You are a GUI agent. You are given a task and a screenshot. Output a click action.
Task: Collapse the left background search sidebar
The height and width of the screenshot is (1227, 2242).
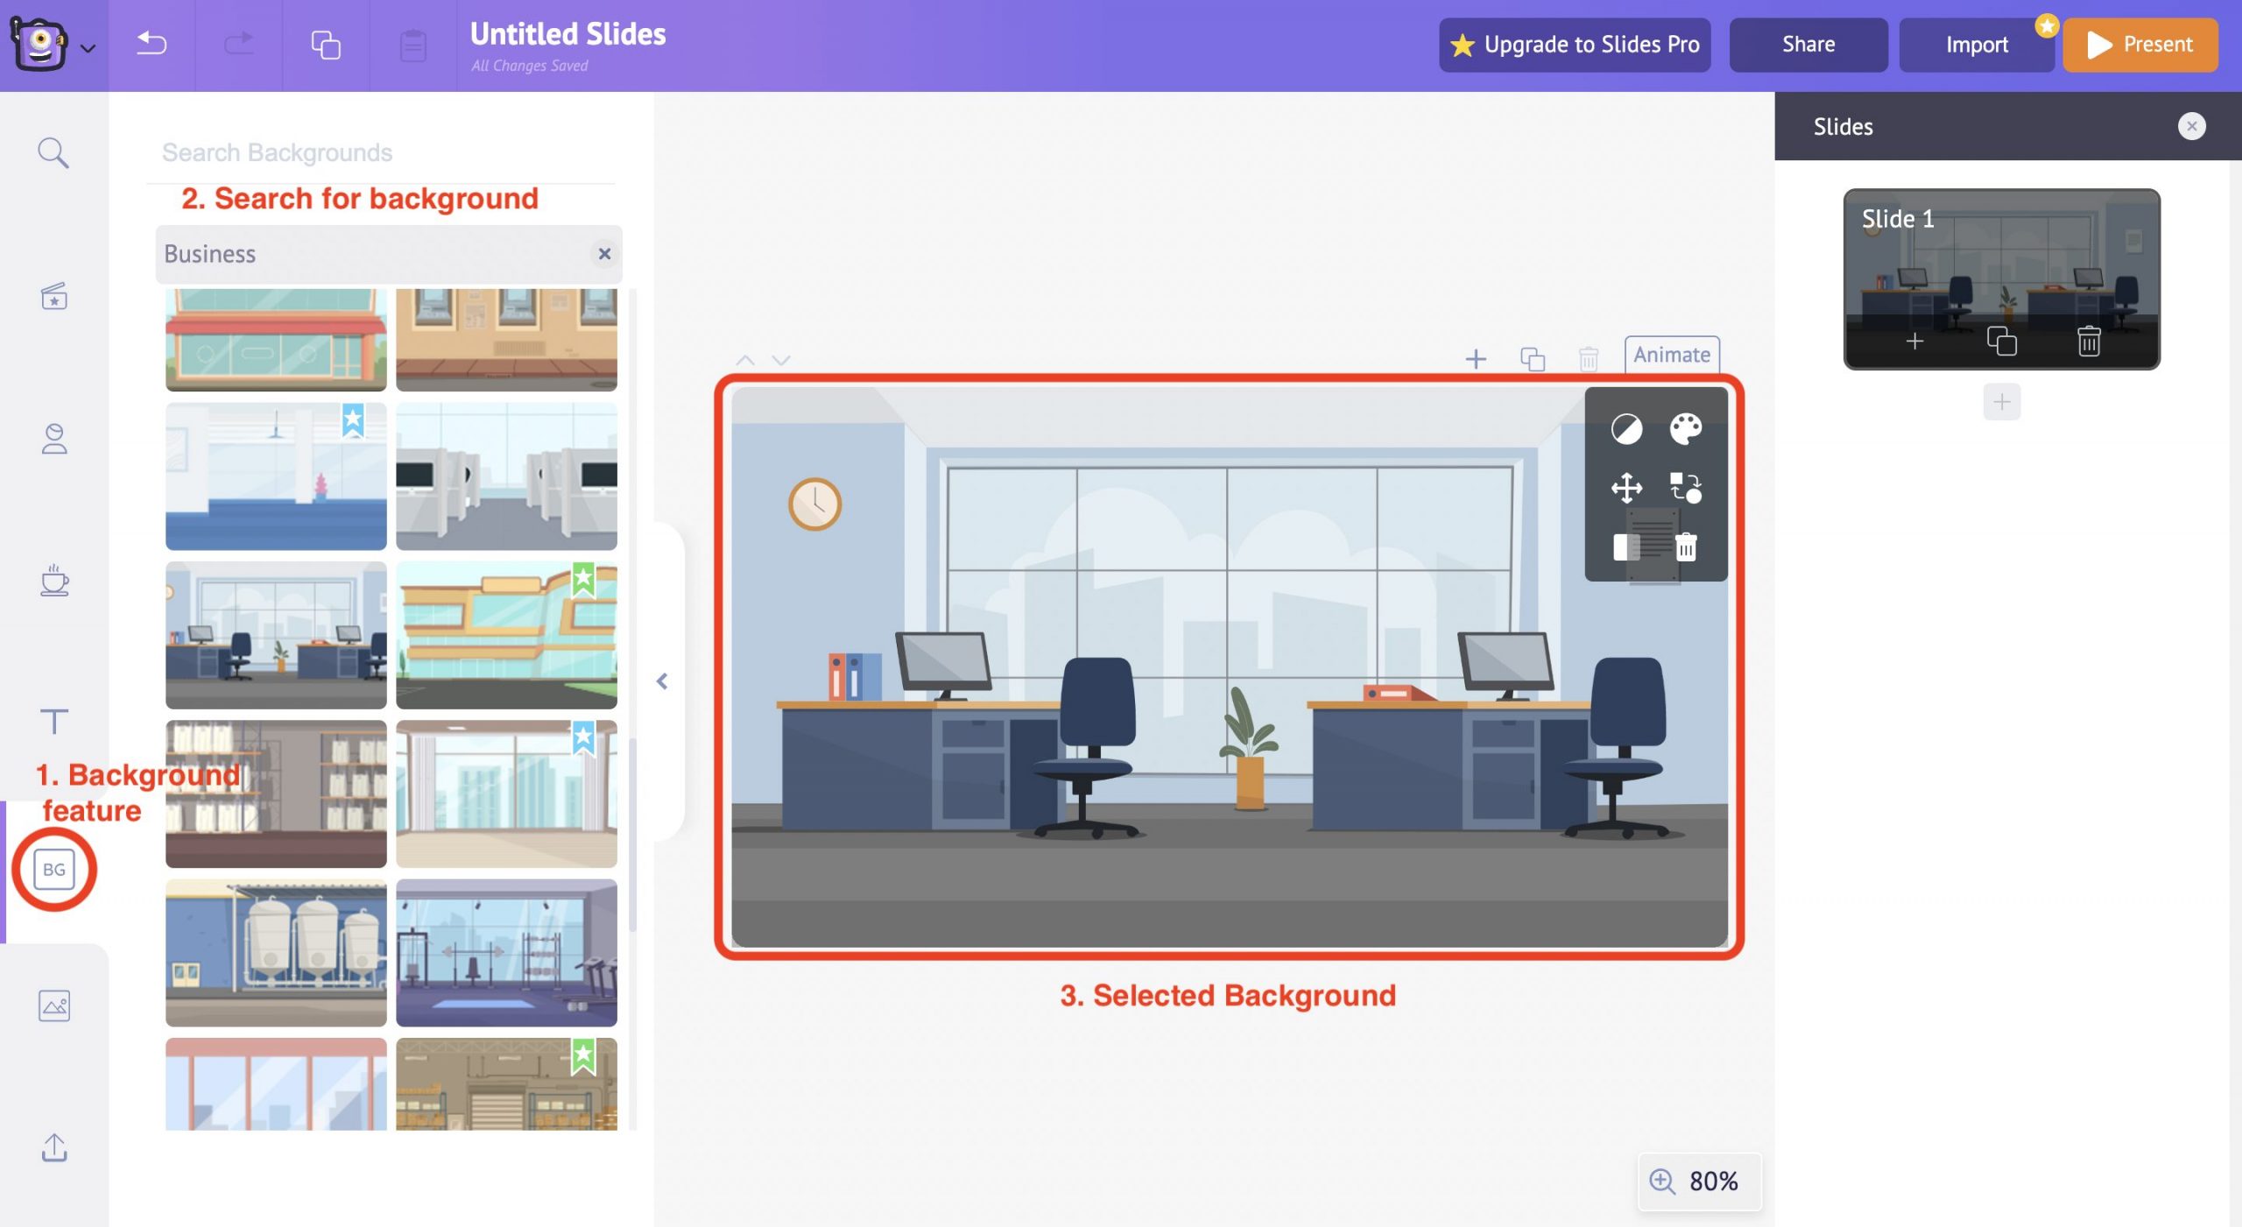(x=660, y=680)
